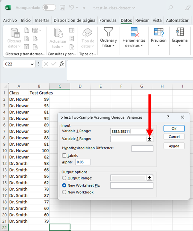Click the Actualizar todo icon
Image resolution: width=193 pixels, height=231 pixels.
click(x=58, y=33)
